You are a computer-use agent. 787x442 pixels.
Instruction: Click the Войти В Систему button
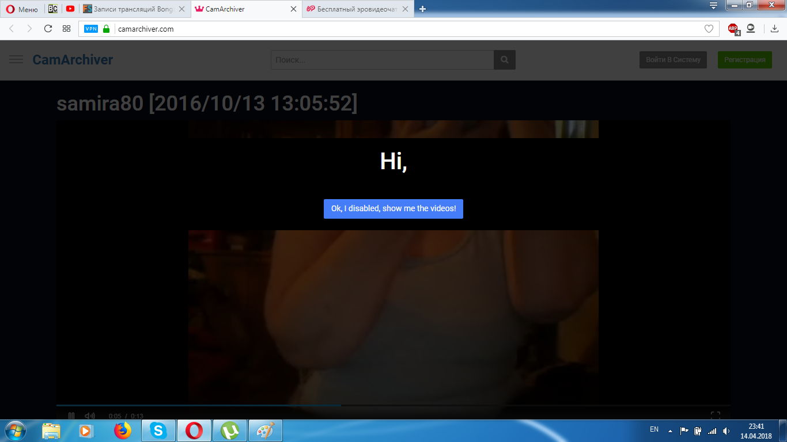673,60
